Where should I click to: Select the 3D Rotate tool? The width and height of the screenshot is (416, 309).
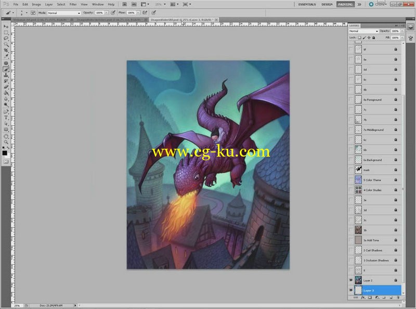[x=6, y=136]
